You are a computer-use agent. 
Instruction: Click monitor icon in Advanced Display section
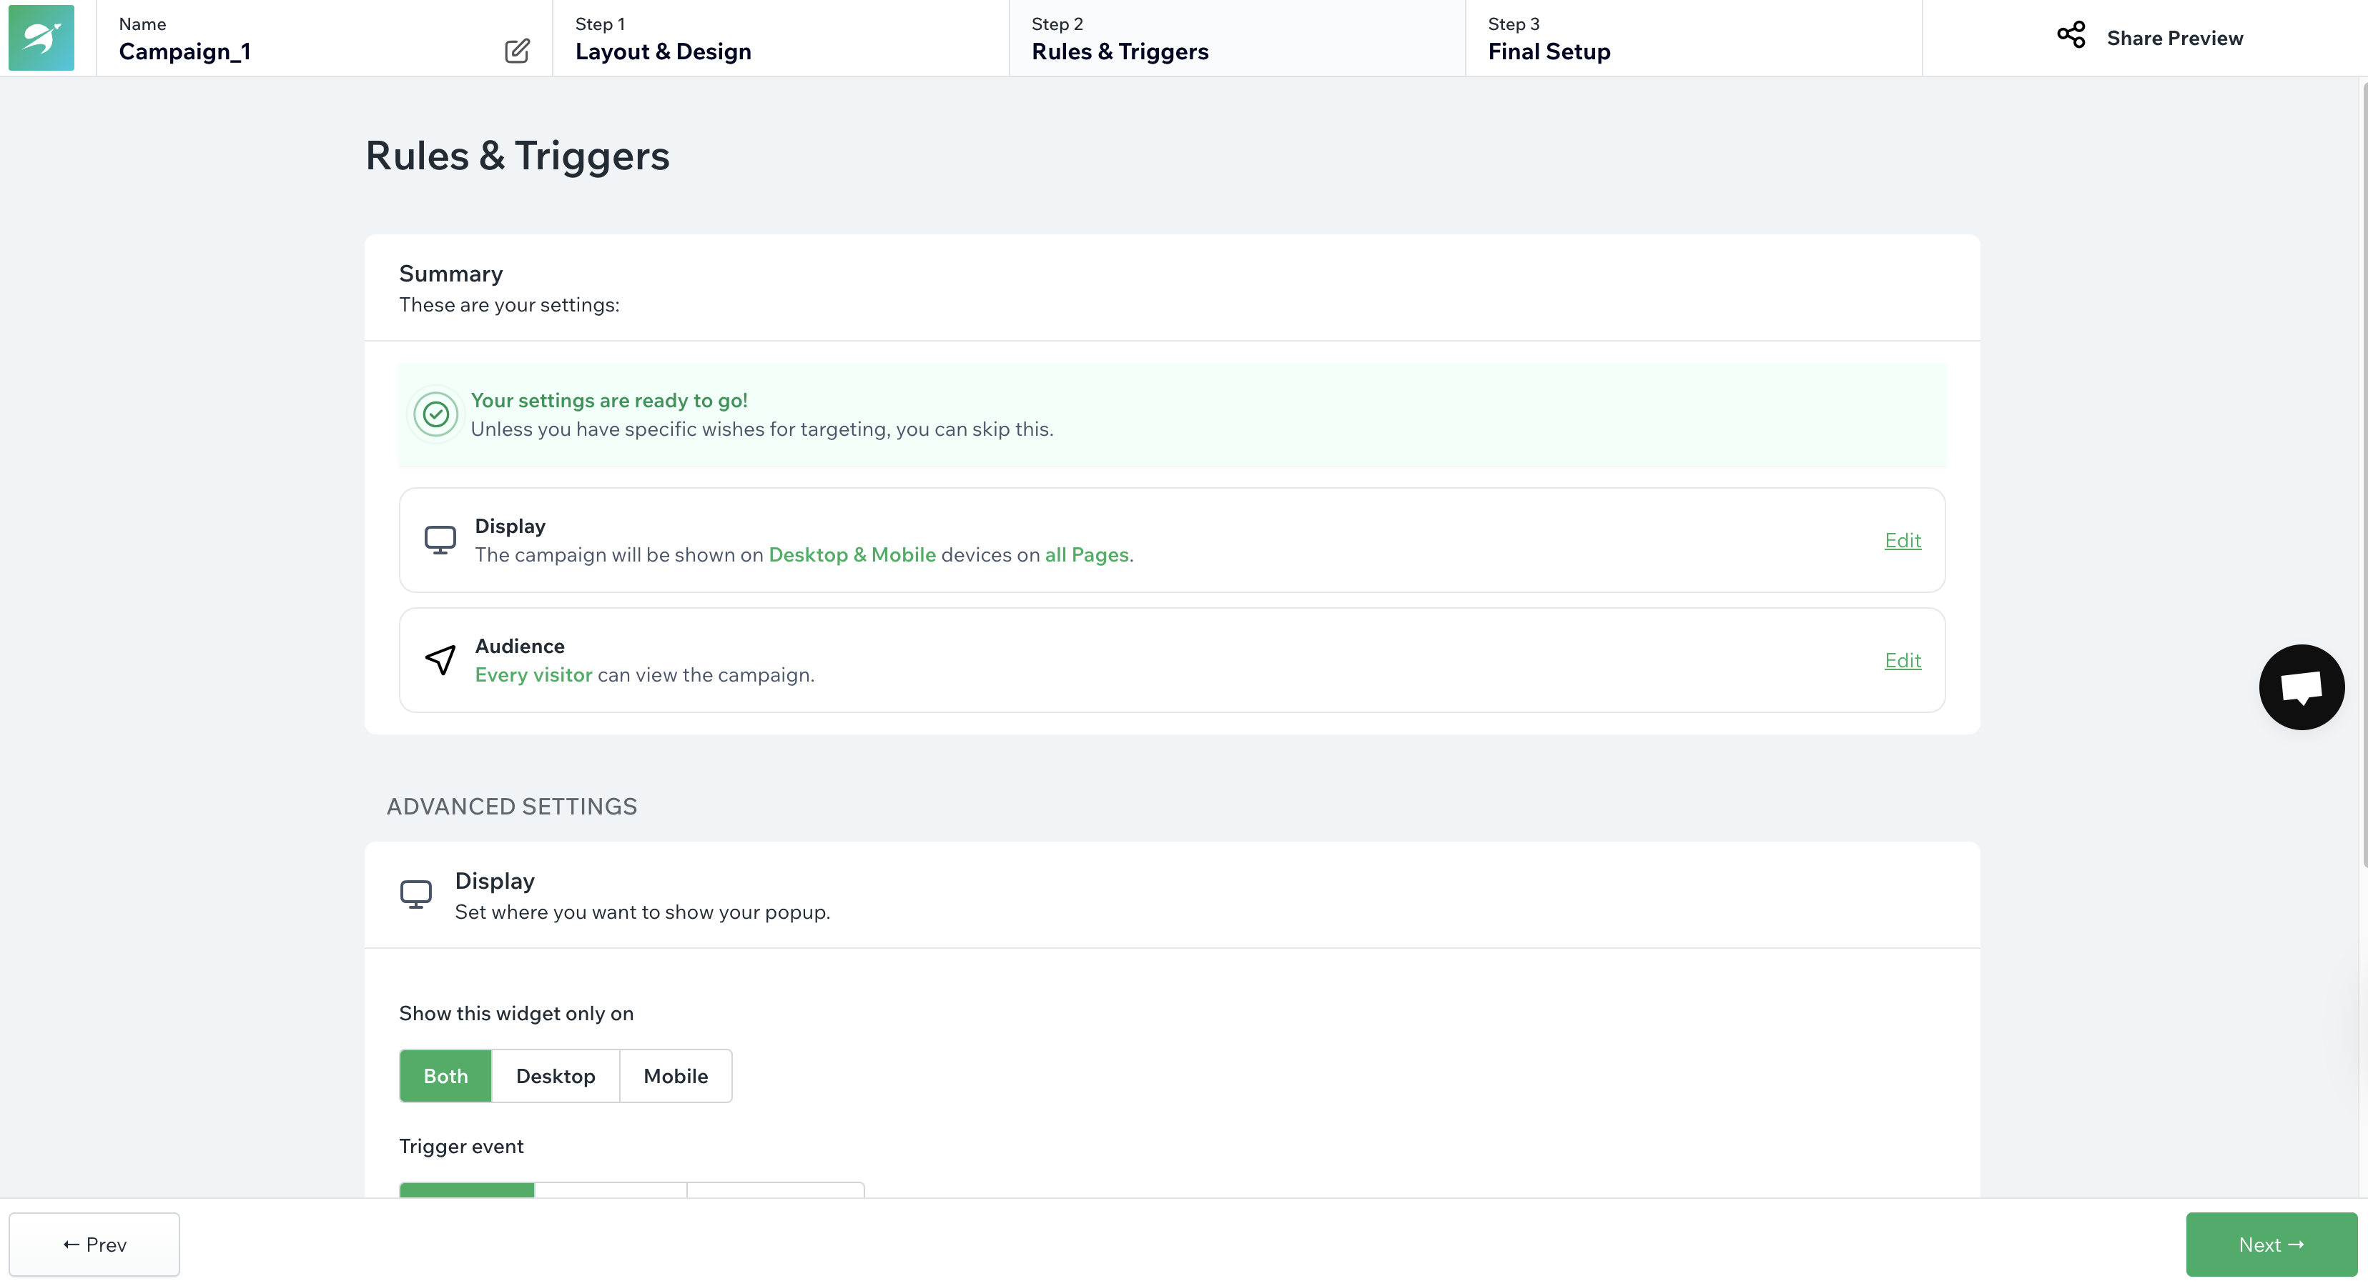(x=415, y=894)
